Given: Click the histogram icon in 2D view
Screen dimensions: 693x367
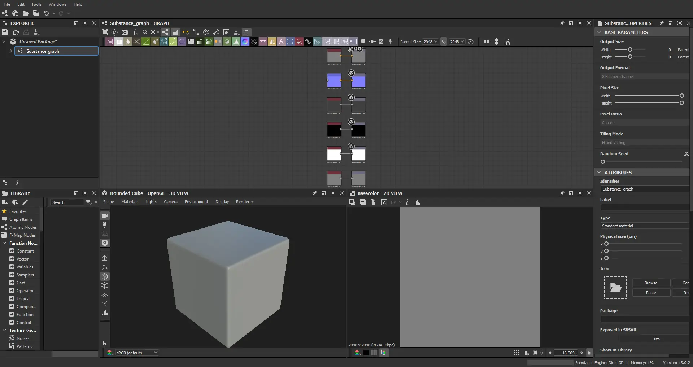Looking at the screenshot, I should pos(417,202).
